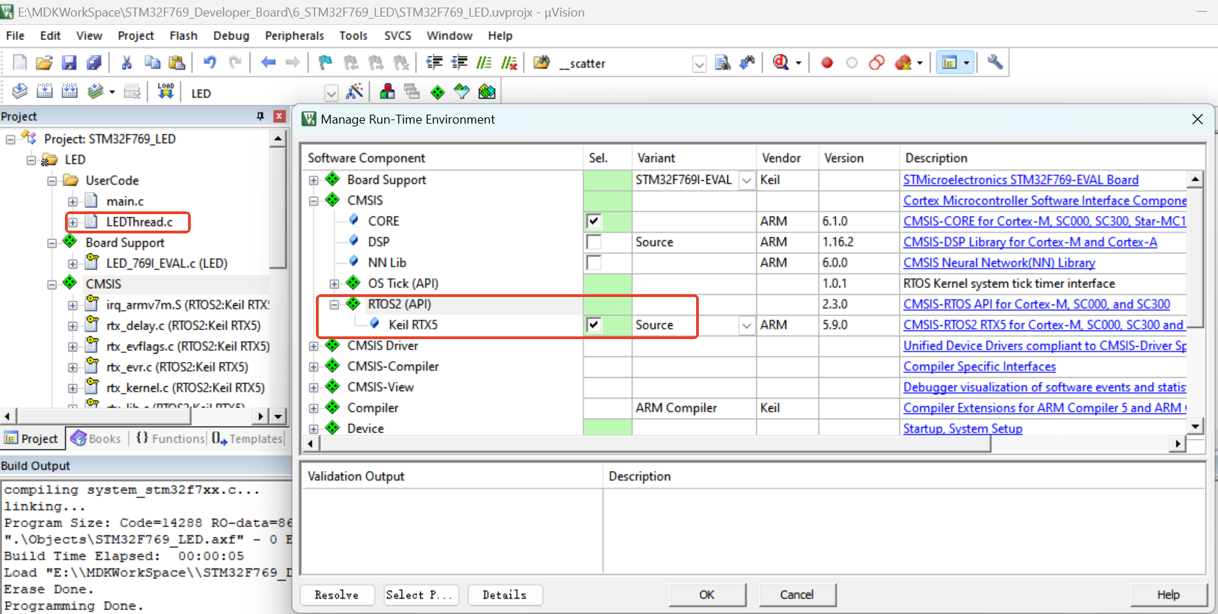
Task: Open the Flash menu
Action: [x=183, y=36]
